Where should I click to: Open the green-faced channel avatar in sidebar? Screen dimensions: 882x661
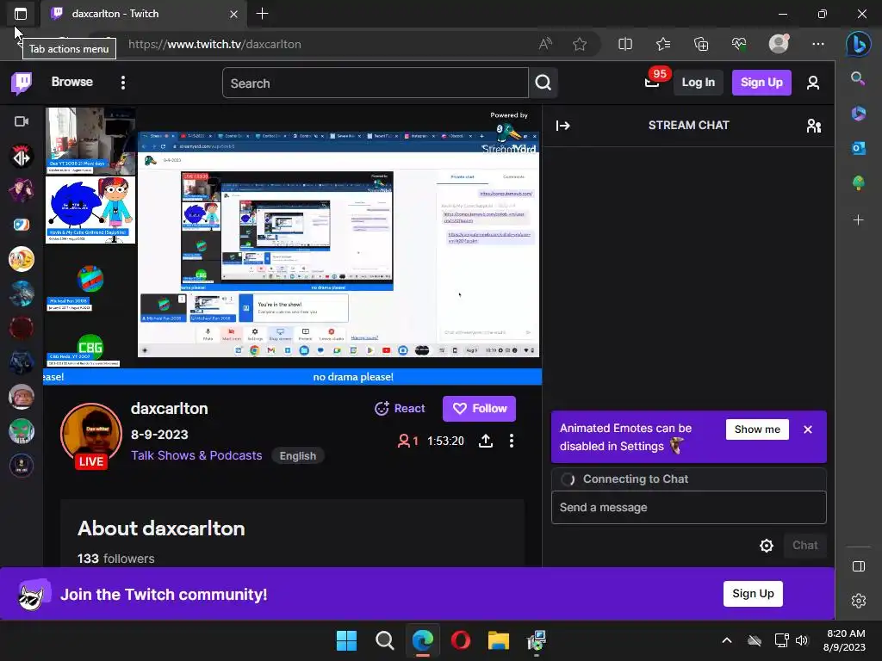(22, 432)
